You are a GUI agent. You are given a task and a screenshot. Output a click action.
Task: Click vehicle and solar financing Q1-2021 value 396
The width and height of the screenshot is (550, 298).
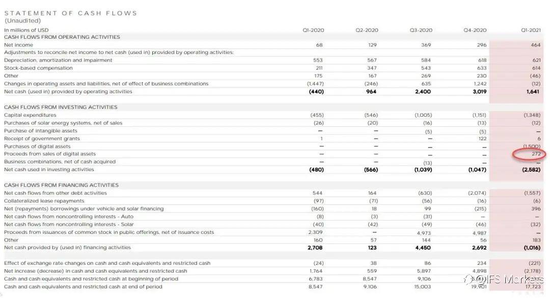click(x=536, y=208)
